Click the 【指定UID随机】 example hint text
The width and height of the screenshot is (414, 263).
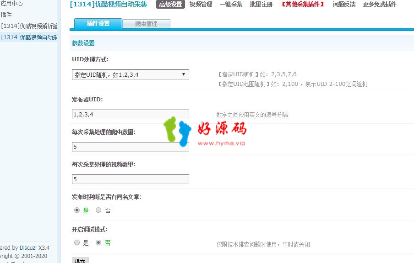coord(256,74)
